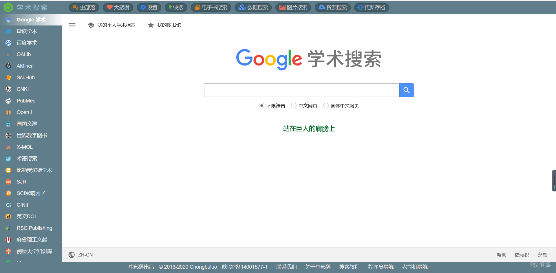Open the 联系我们 link
The image size is (556, 273).
(x=286, y=267)
